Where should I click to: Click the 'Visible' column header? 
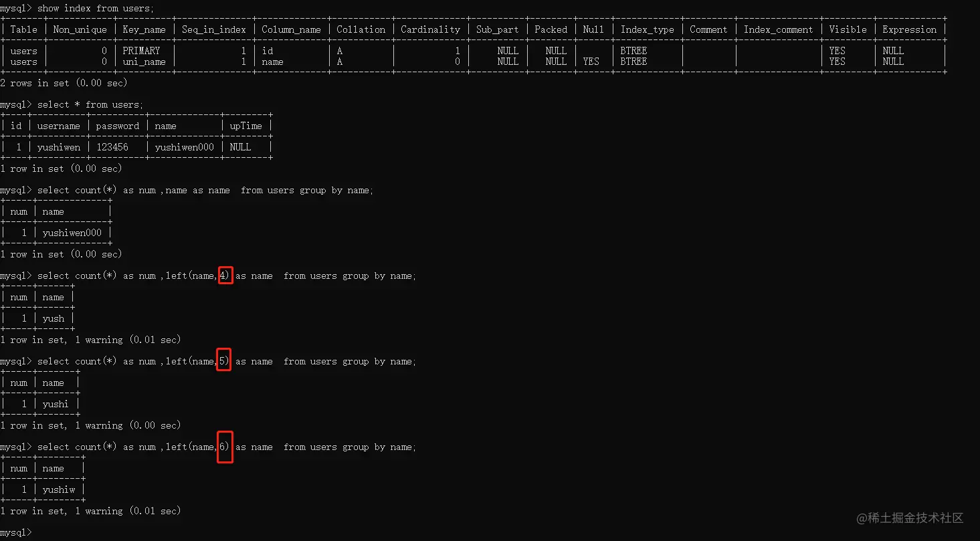pyautogui.click(x=848, y=29)
